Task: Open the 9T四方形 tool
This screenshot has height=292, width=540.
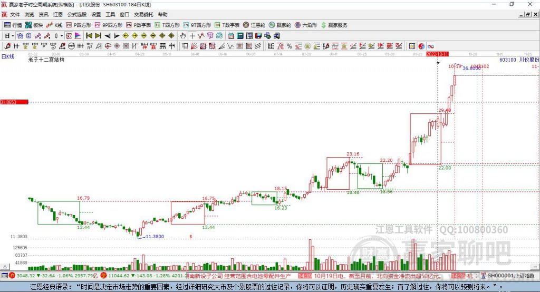Action: 197,25
